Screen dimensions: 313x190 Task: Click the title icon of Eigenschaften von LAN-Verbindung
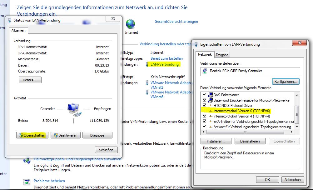point(196,44)
